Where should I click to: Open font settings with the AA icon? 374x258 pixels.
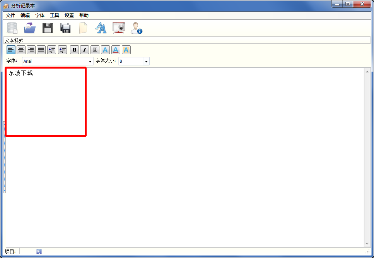[x=101, y=28]
